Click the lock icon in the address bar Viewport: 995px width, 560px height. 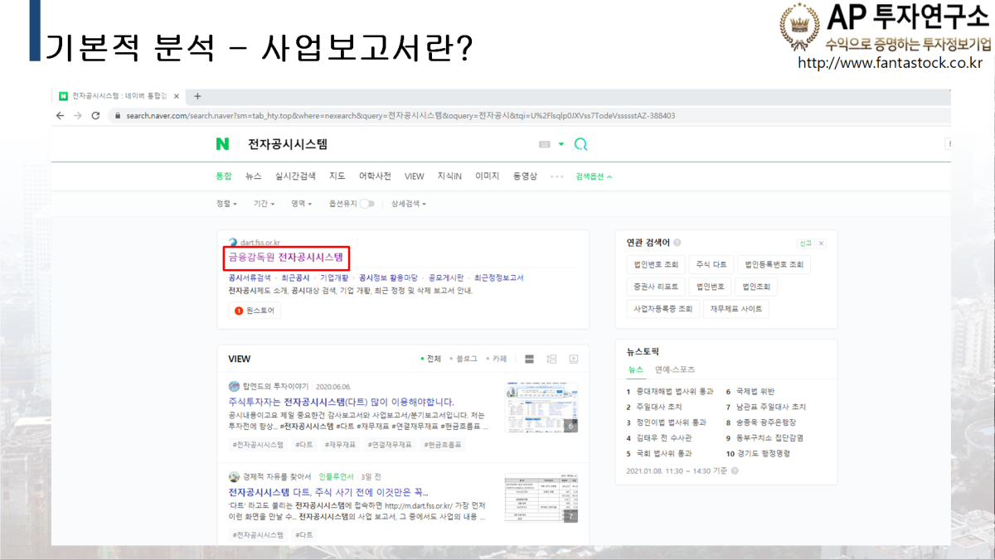pyautogui.click(x=117, y=116)
